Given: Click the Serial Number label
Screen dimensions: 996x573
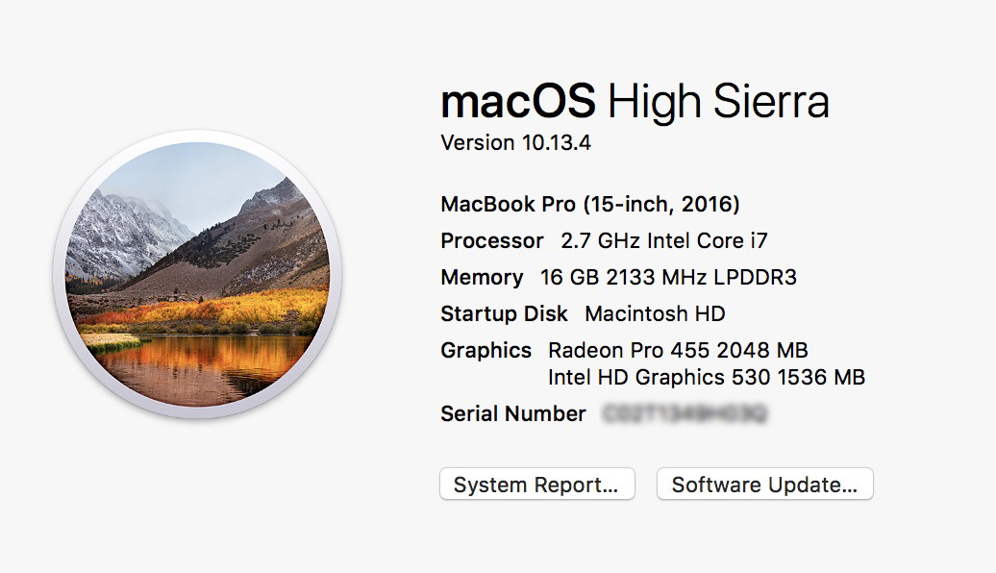Looking at the screenshot, I should (x=512, y=414).
